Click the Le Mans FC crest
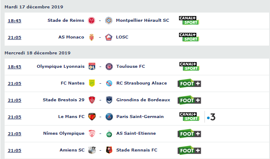 92,117
